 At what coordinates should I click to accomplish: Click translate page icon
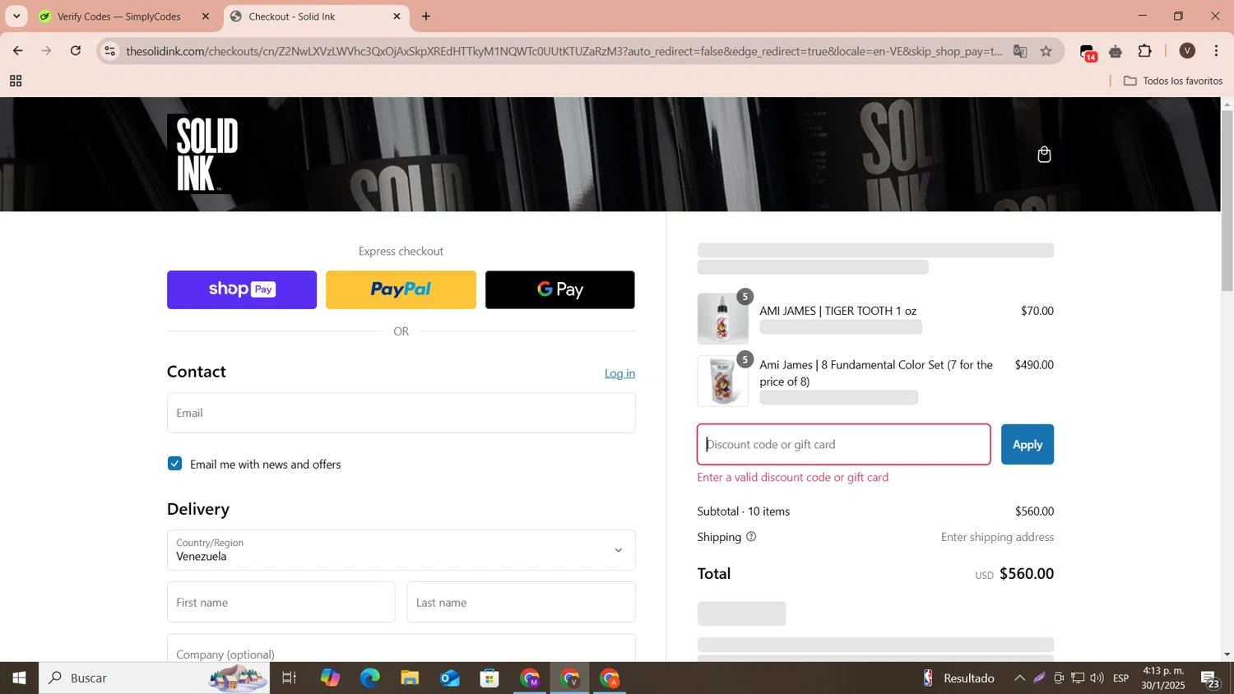[1020, 51]
